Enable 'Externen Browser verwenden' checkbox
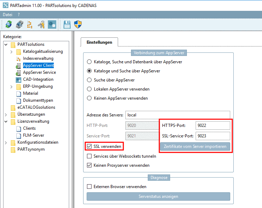Screen dimensions: 262x208 pos(89,186)
